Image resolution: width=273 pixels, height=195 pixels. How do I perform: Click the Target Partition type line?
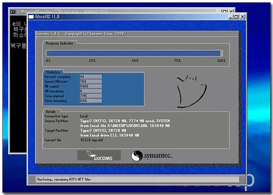pyautogui.click(x=103, y=130)
